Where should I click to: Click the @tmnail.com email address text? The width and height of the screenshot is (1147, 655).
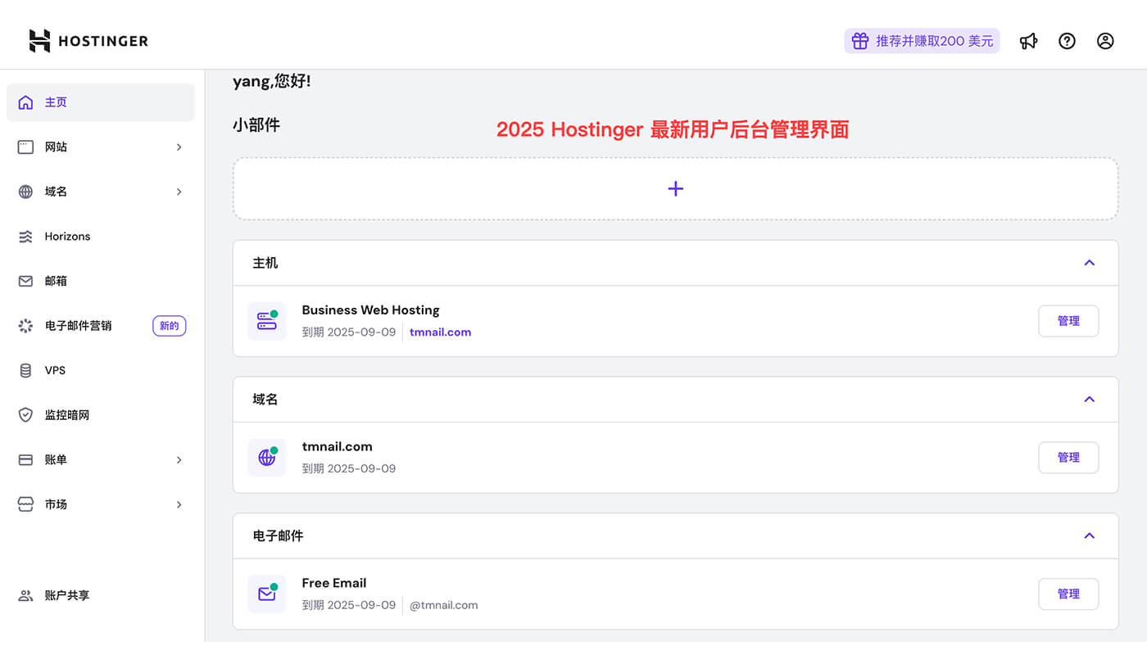pyautogui.click(x=443, y=606)
